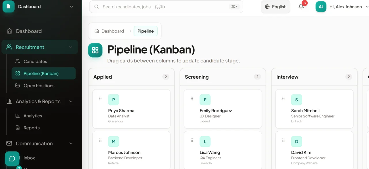This screenshot has height=169, width=369.
Task: Click the Referral source label
Action: click(x=114, y=163)
